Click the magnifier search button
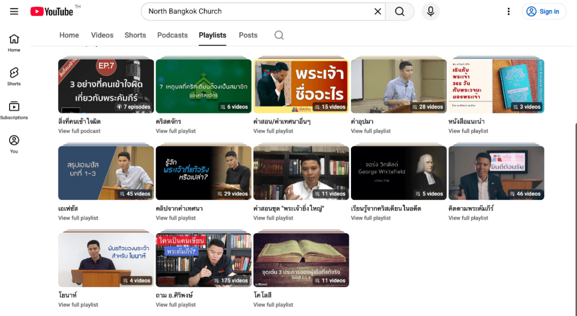 pyautogui.click(x=400, y=11)
